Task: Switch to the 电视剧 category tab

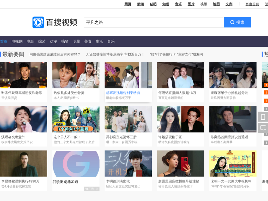Action: click(x=17, y=42)
